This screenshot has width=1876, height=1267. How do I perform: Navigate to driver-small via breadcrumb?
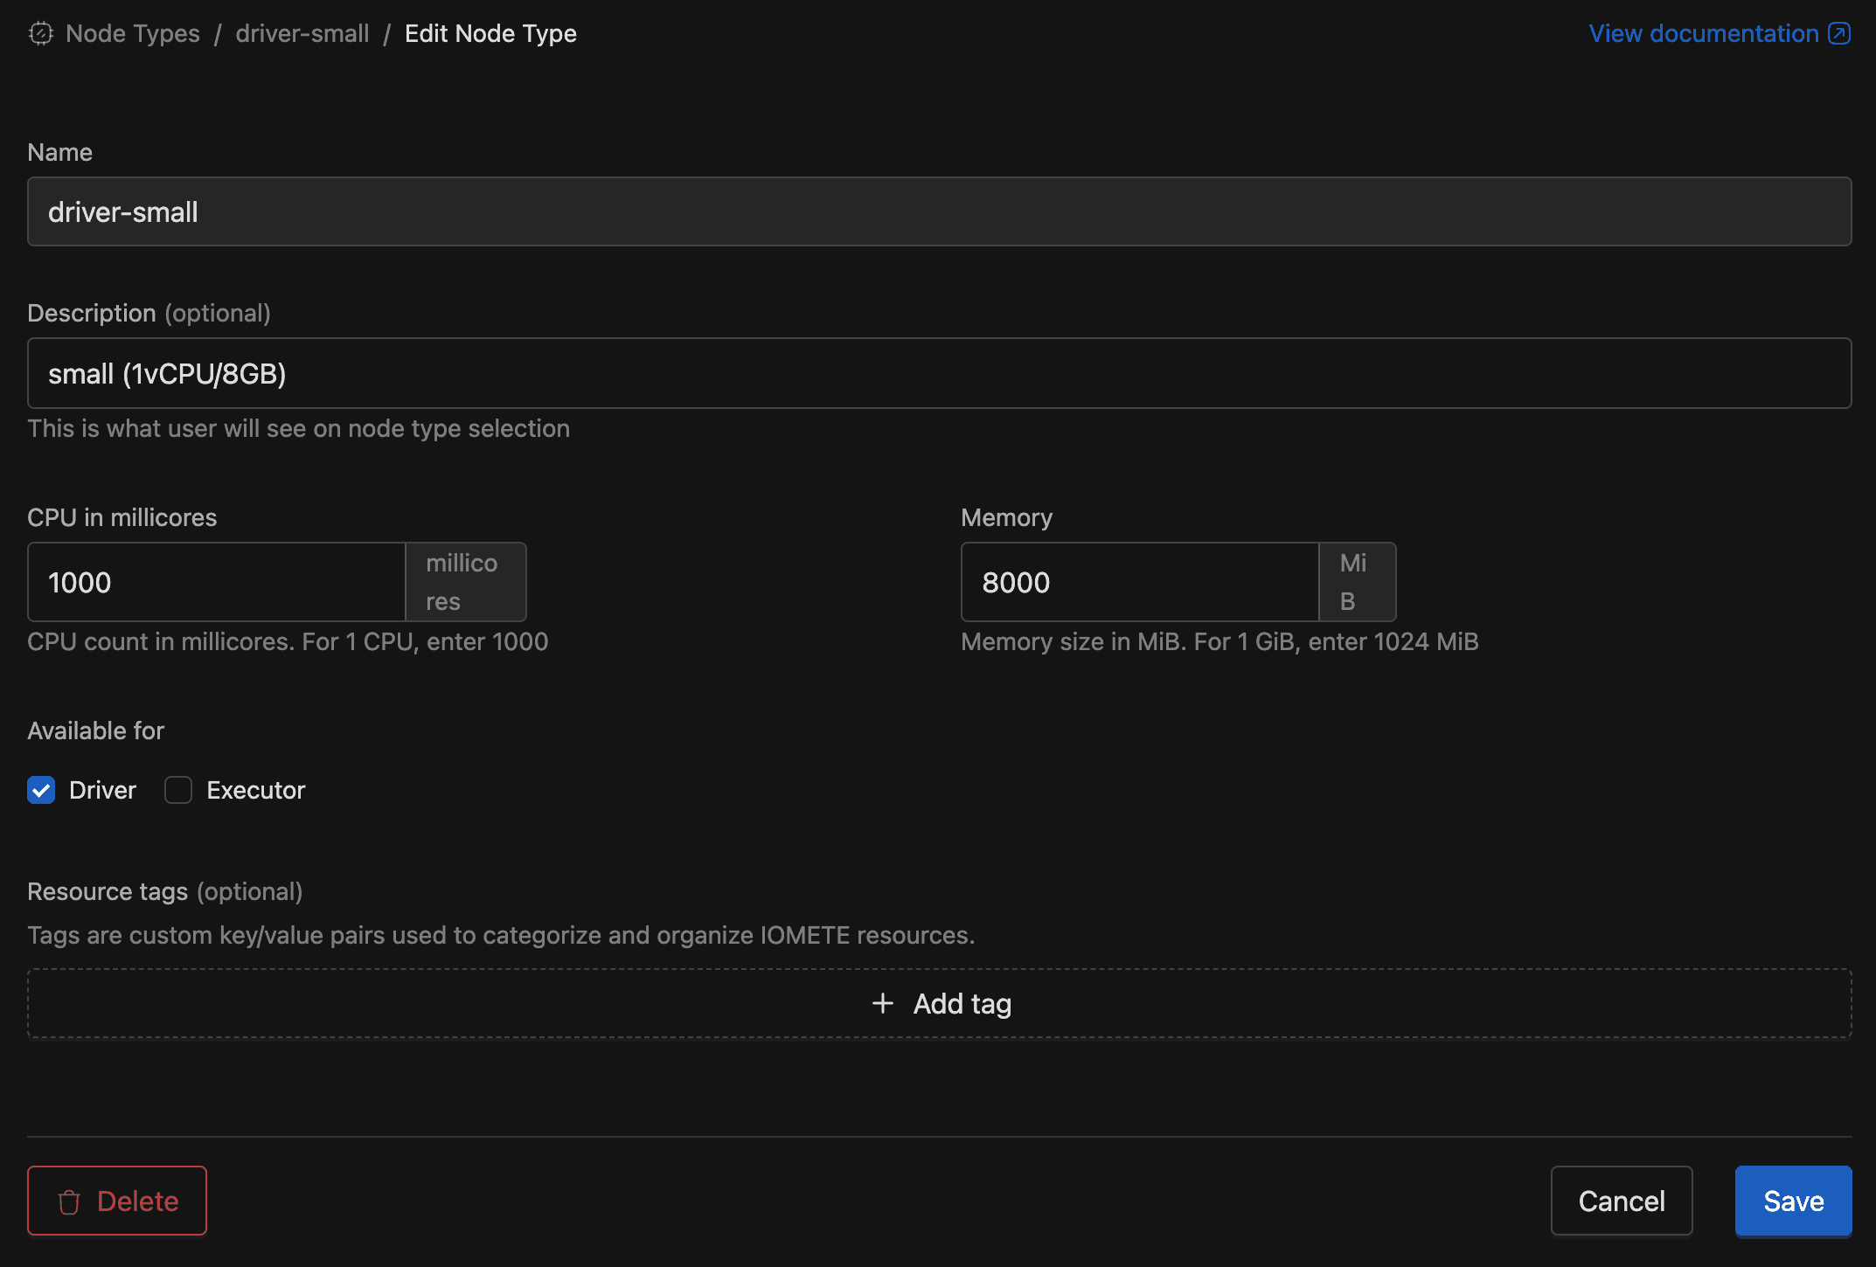302,34
